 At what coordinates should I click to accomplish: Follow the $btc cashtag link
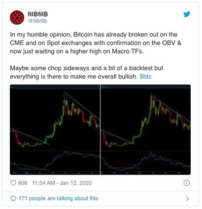pos(145,77)
